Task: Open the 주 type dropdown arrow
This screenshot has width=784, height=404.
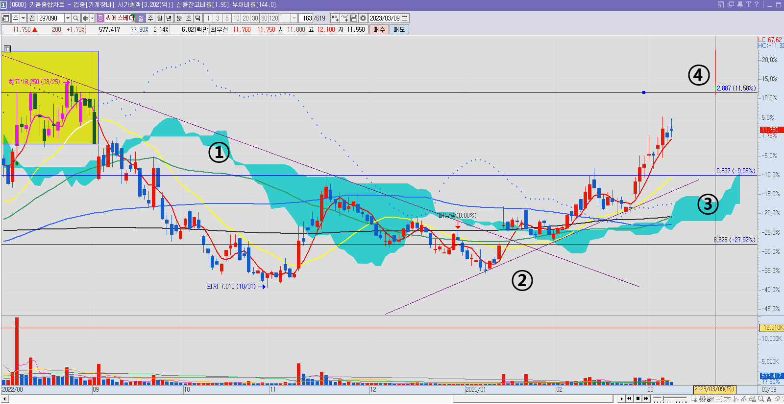Action: tap(23, 18)
